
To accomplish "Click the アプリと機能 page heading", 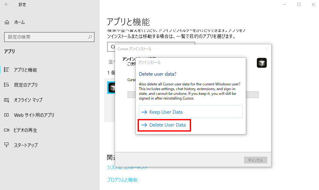I will pos(128,22).
